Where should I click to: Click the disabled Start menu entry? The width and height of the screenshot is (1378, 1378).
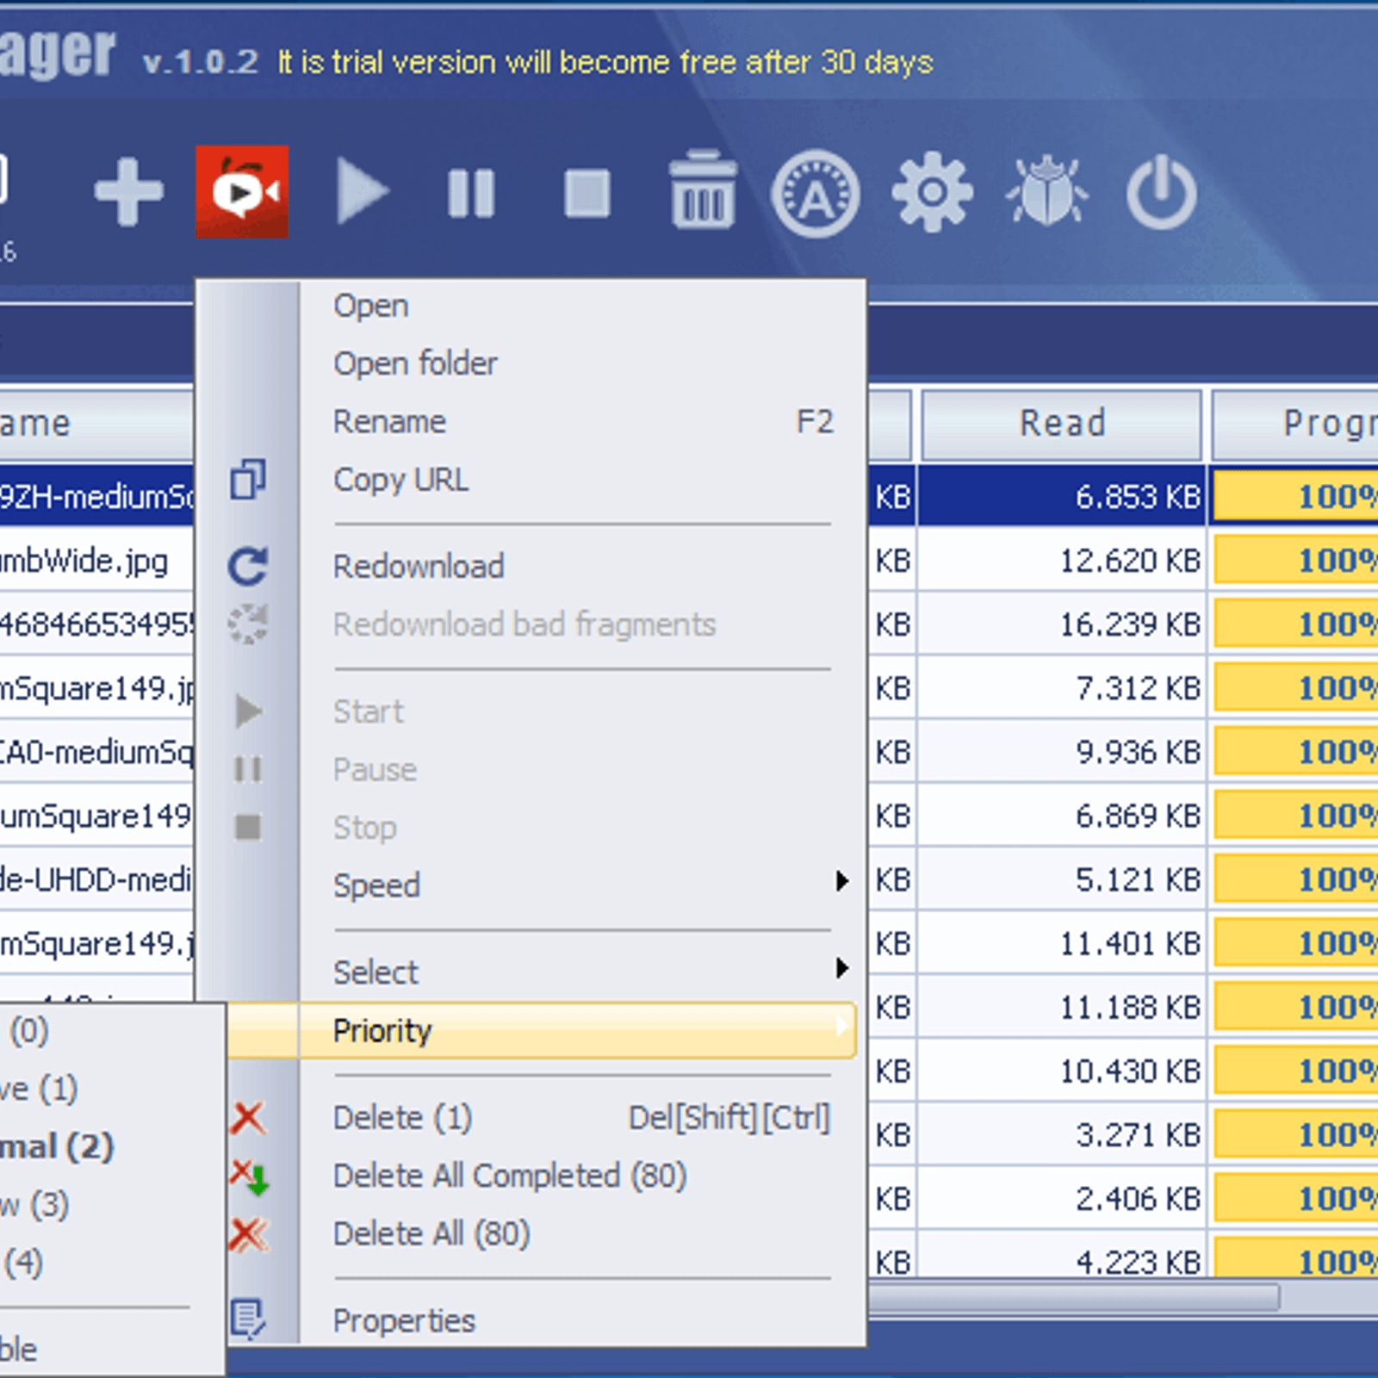[x=368, y=711]
